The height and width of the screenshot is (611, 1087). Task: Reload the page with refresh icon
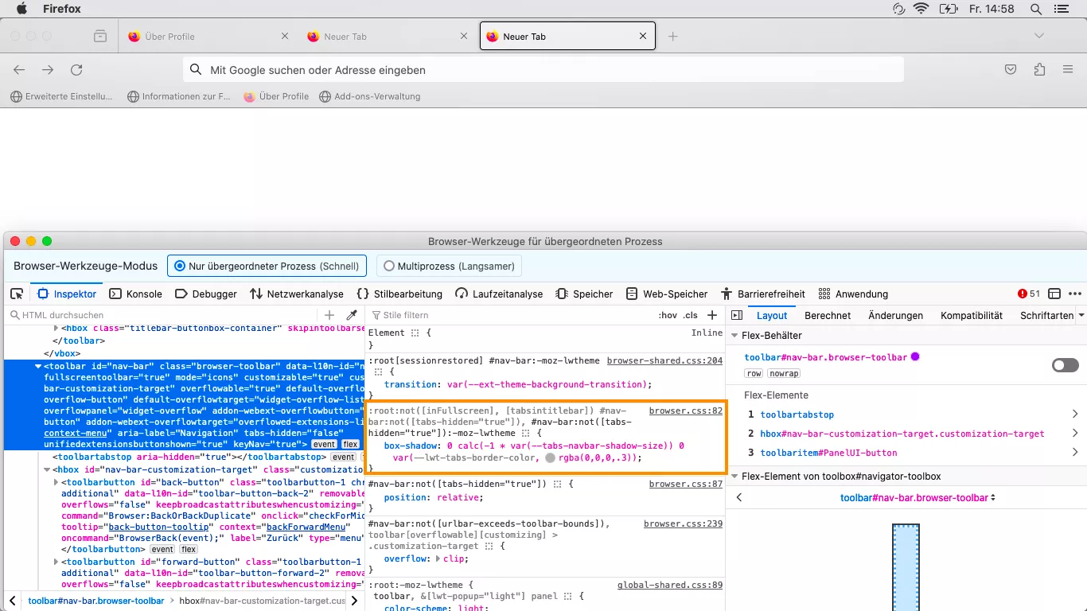tap(76, 70)
